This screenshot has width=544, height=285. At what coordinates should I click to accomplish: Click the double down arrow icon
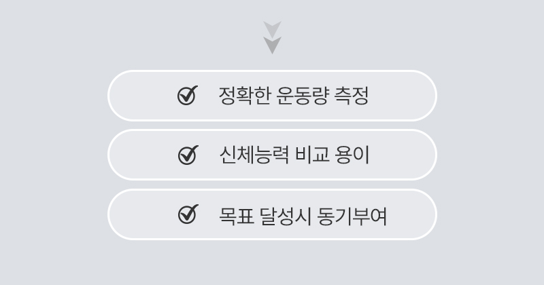(x=272, y=37)
